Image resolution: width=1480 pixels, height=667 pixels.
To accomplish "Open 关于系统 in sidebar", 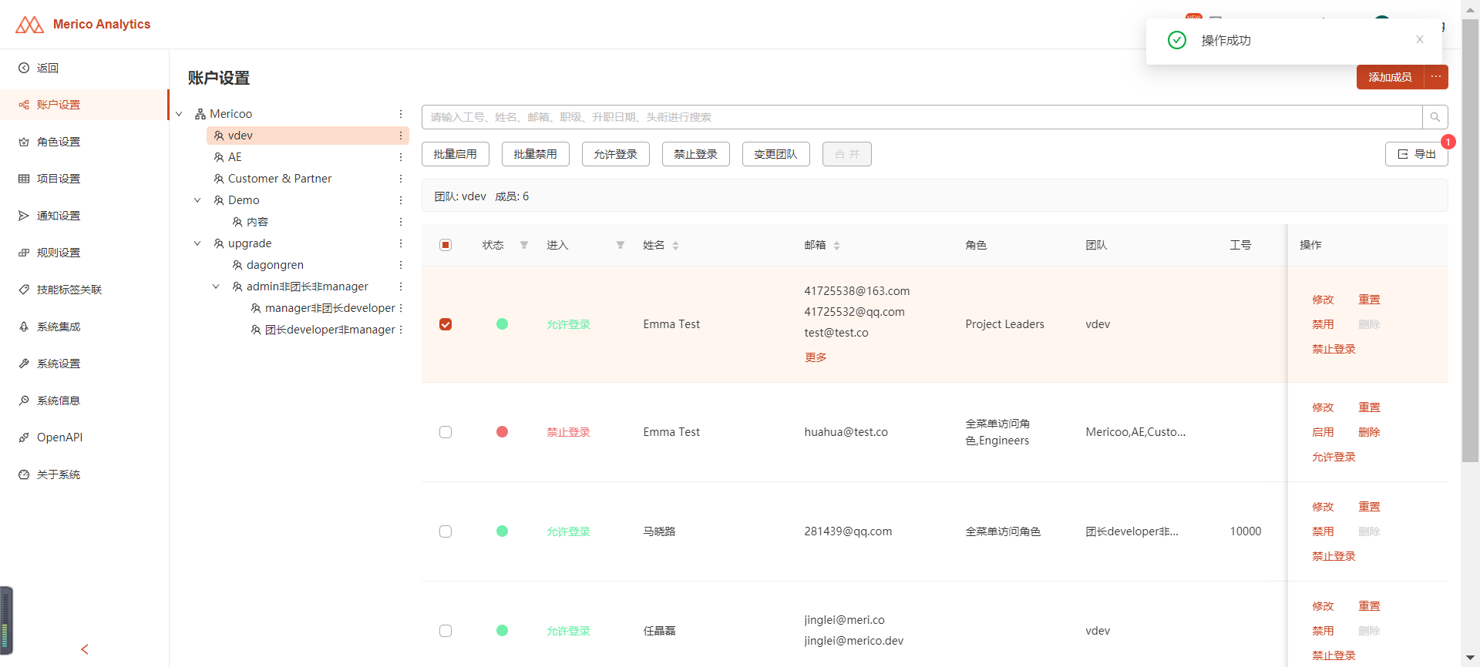I will 84,474.
